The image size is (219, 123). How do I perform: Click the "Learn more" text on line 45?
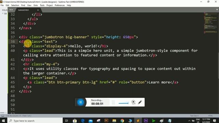[x=159, y=82]
